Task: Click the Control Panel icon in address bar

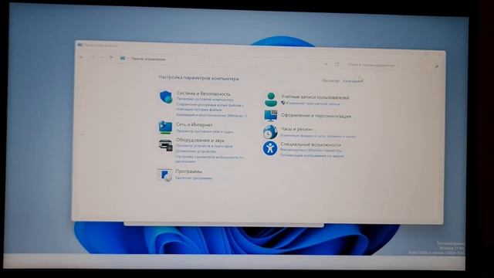Action: point(123,59)
